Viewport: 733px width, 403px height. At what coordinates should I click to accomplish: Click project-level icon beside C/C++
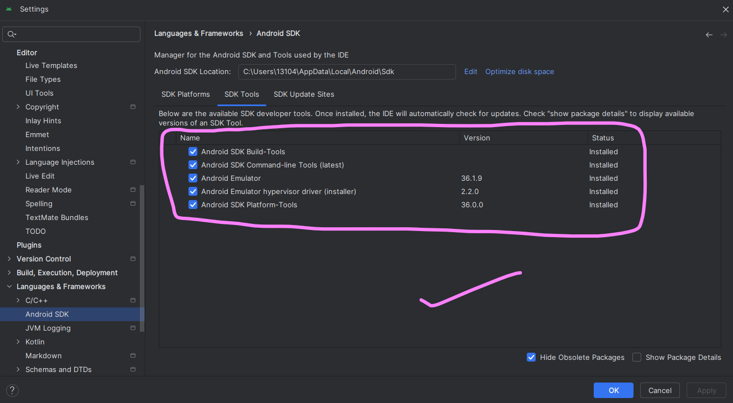(x=133, y=300)
